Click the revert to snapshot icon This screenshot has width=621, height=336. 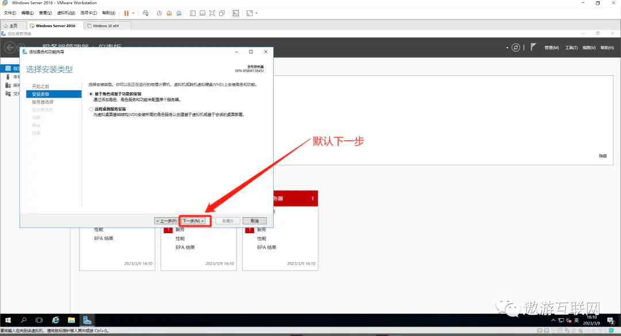(x=169, y=13)
